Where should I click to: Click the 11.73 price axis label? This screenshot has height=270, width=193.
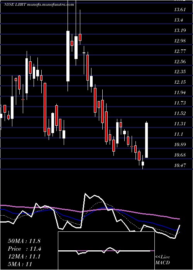pyautogui.click(x=180, y=103)
